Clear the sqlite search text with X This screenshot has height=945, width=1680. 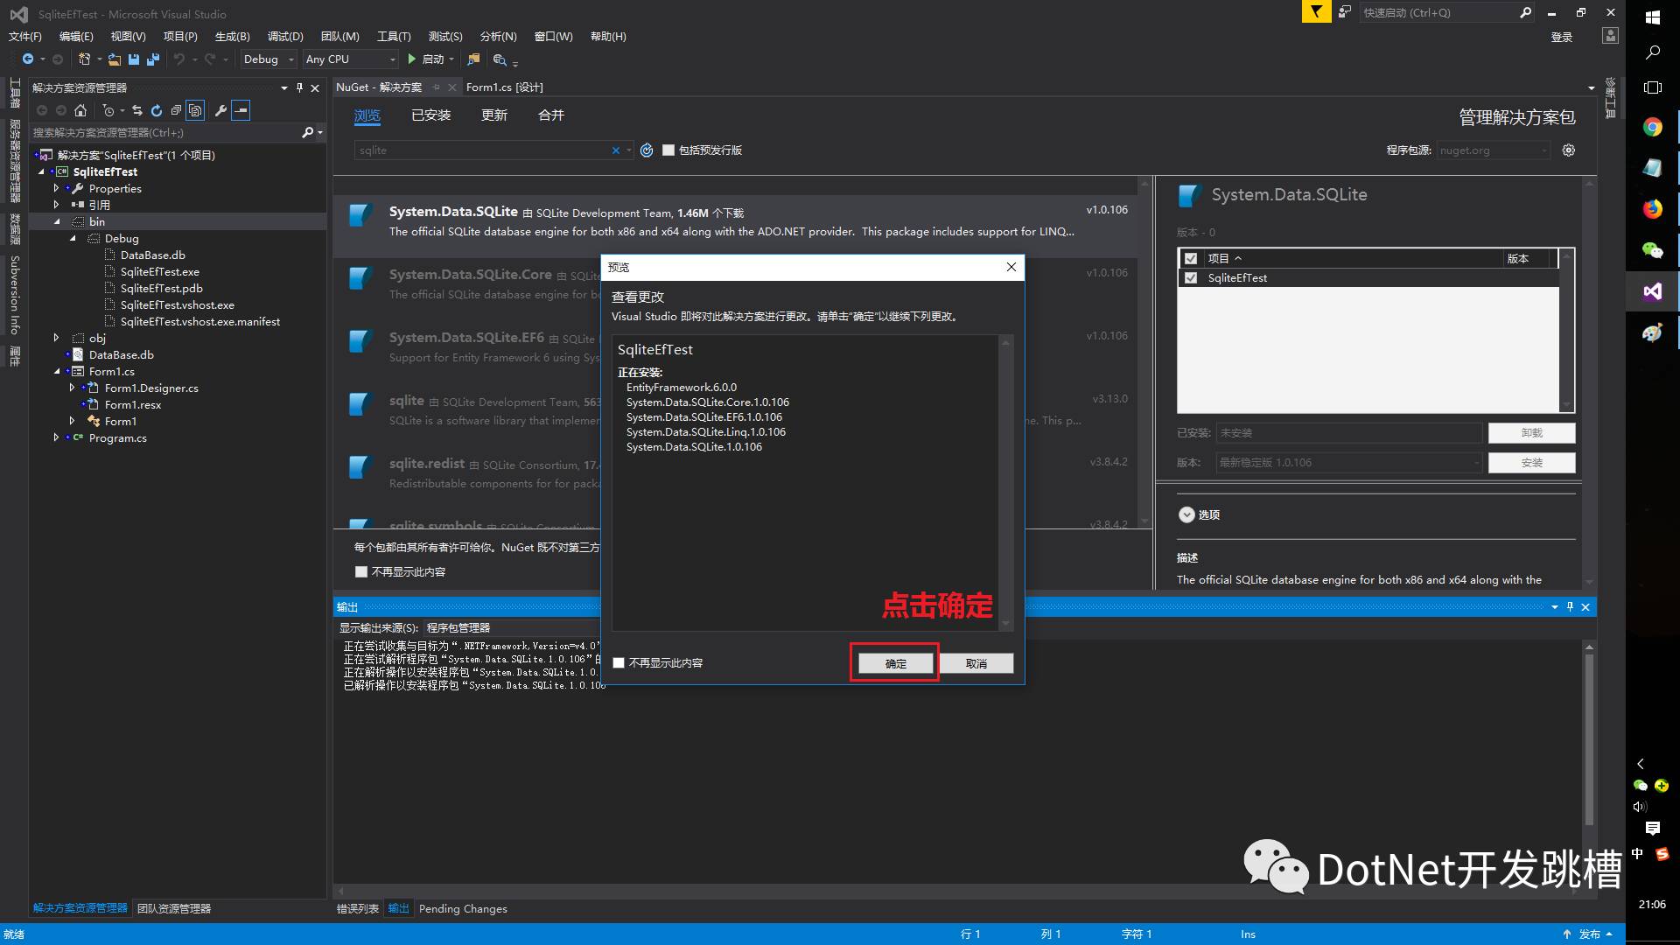coord(616,150)
